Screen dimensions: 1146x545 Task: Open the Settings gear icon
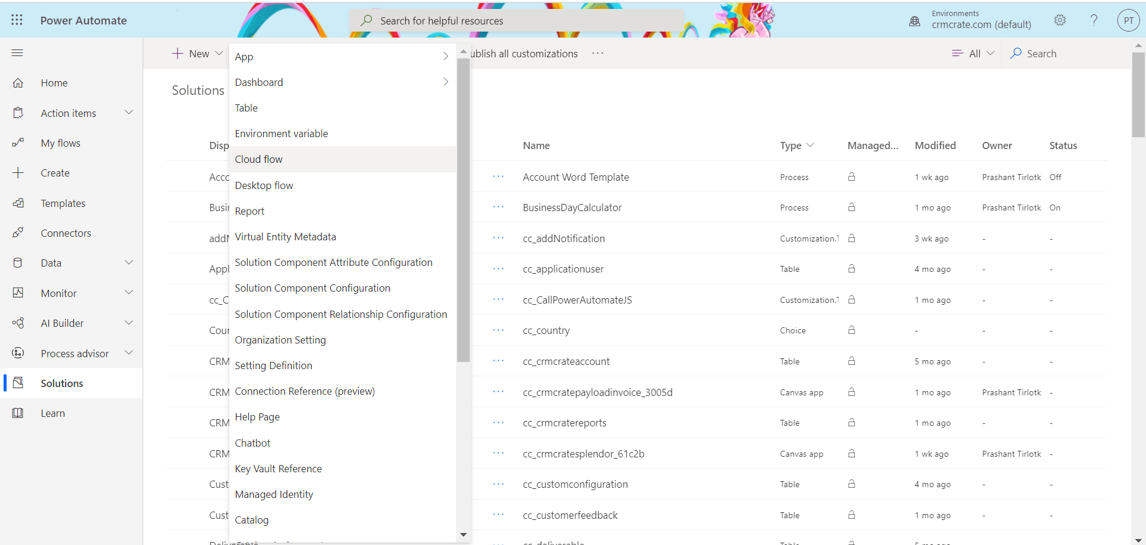click(x=1059, y=20)
